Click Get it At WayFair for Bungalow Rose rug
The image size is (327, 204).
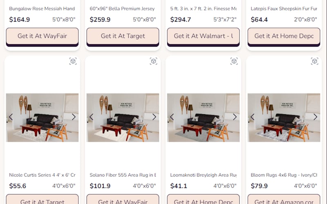pyautogui.click(x=42, y=36)
